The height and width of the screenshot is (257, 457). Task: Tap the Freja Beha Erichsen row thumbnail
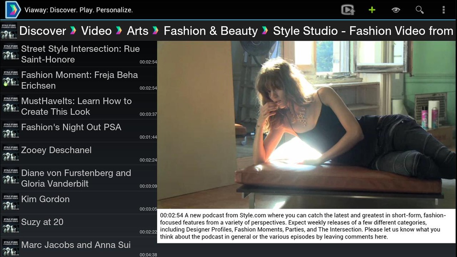point(10,78)
